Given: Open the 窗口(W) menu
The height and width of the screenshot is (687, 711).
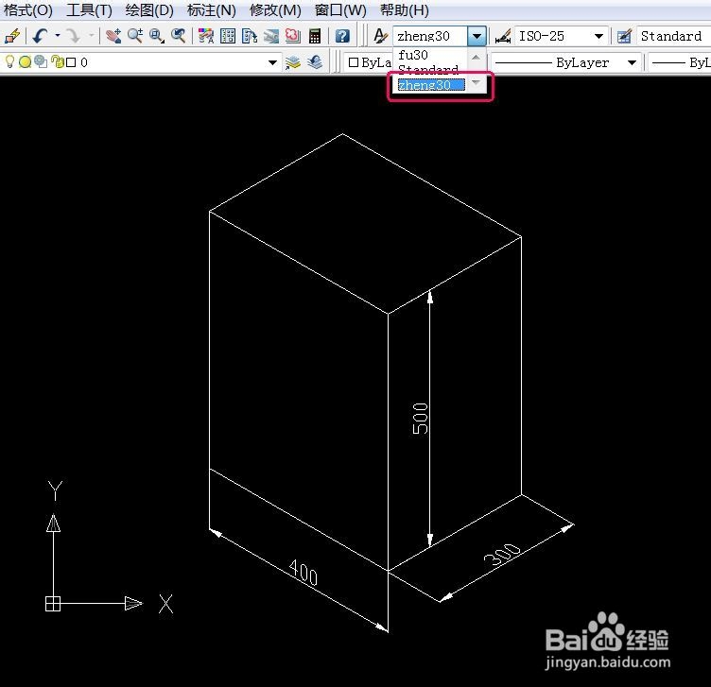Looking at the screenshot, I should 340,10.
